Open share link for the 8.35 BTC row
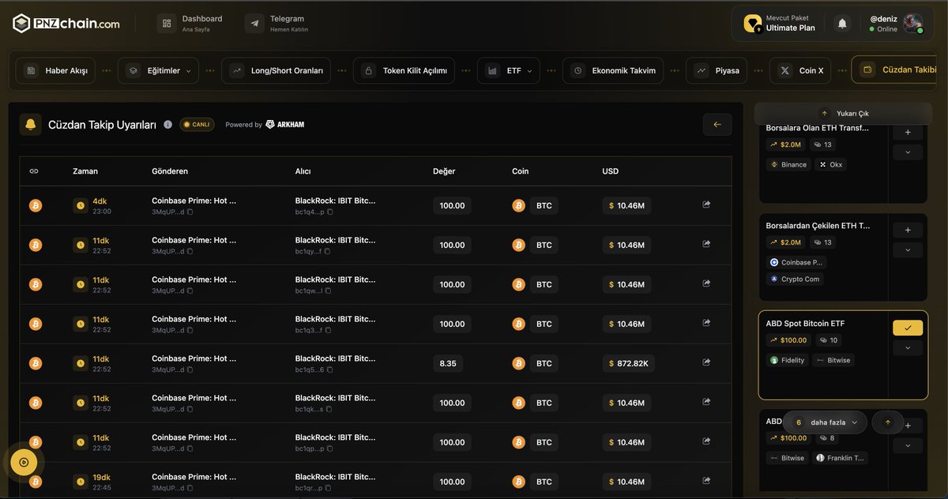The image size is (948, 499). coord(706,362)
